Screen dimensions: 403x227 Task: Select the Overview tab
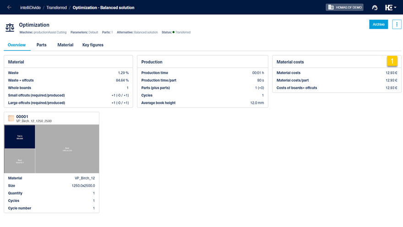pos(16,45)
